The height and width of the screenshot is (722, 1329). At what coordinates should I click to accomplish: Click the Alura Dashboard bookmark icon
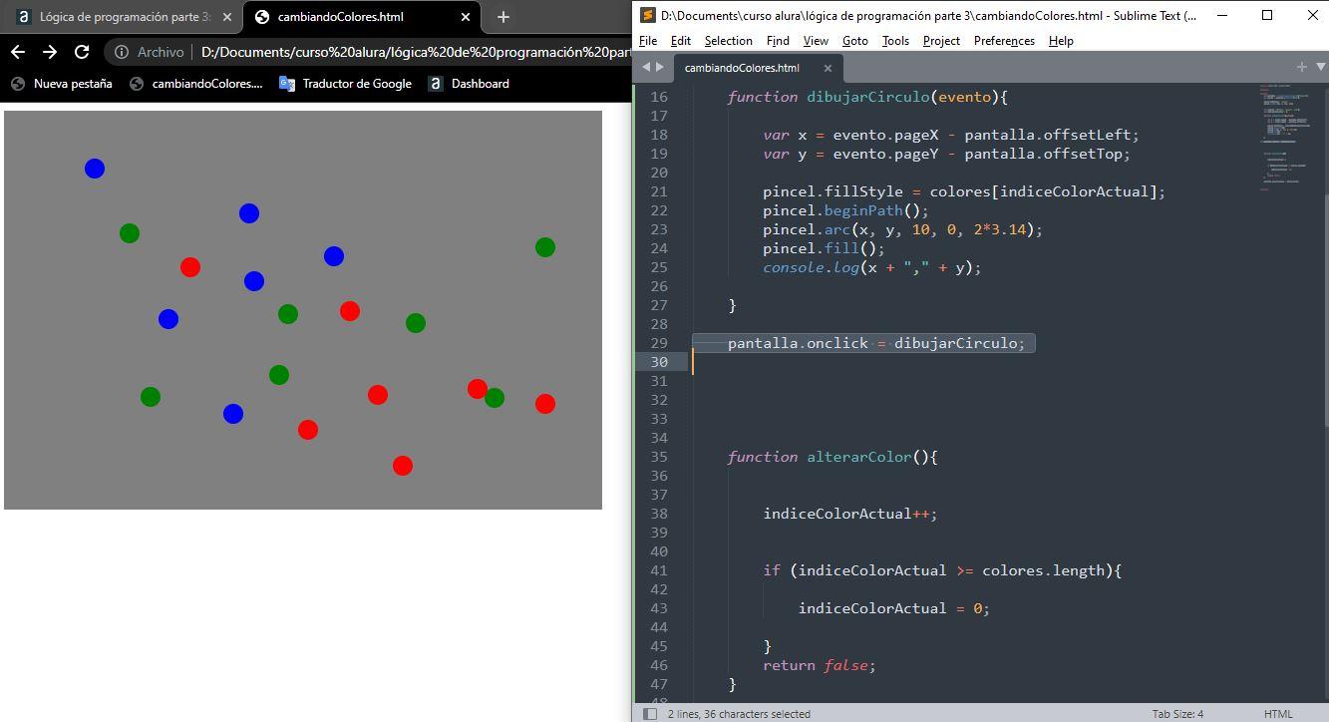[436, 84]
